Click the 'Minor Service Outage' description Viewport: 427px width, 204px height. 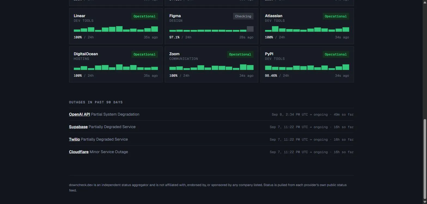109,152
